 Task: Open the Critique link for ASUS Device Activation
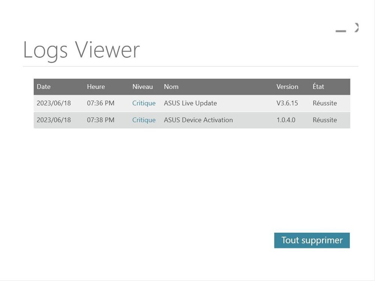click(144, 120)
